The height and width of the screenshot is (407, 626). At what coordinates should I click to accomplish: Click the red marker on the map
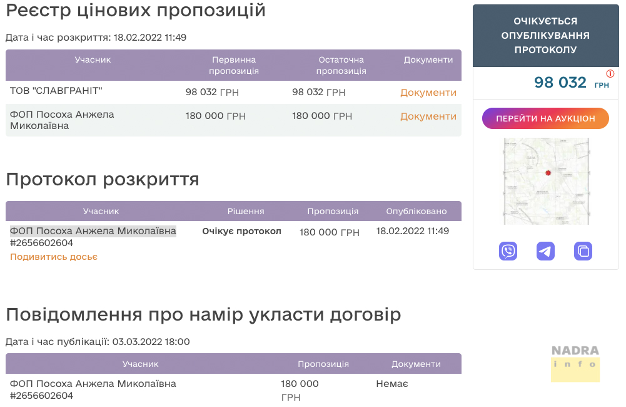548,173
